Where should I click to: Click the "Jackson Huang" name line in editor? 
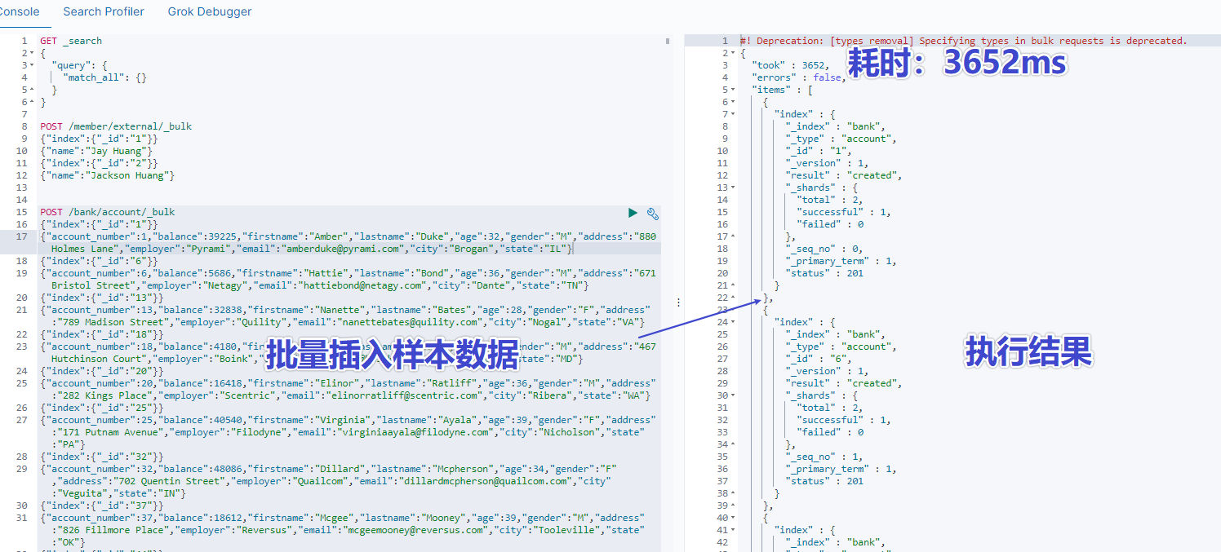click(108, 175)
